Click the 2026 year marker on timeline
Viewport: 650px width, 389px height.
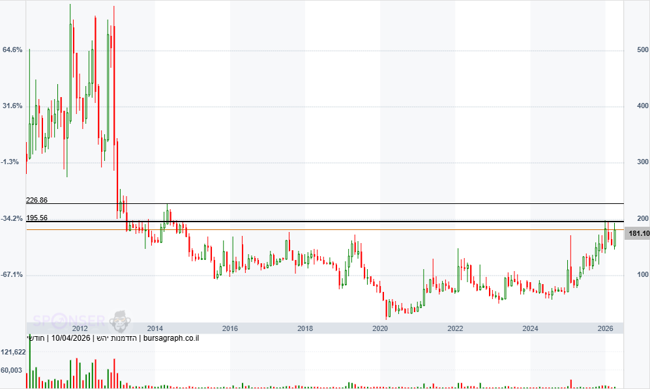pyautogui.click(x=605, y=328)
